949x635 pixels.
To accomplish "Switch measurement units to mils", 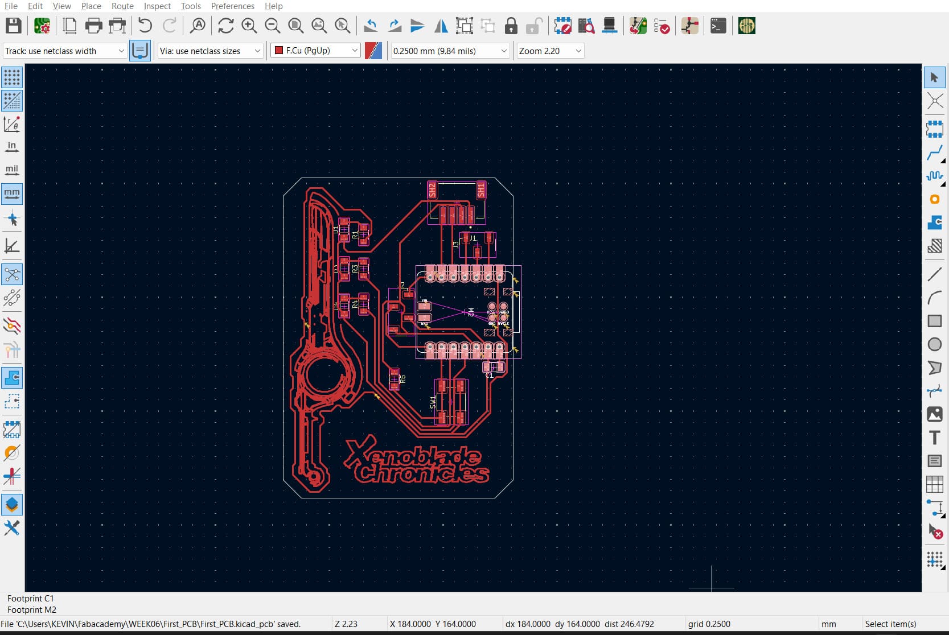I will click(11, 169).
